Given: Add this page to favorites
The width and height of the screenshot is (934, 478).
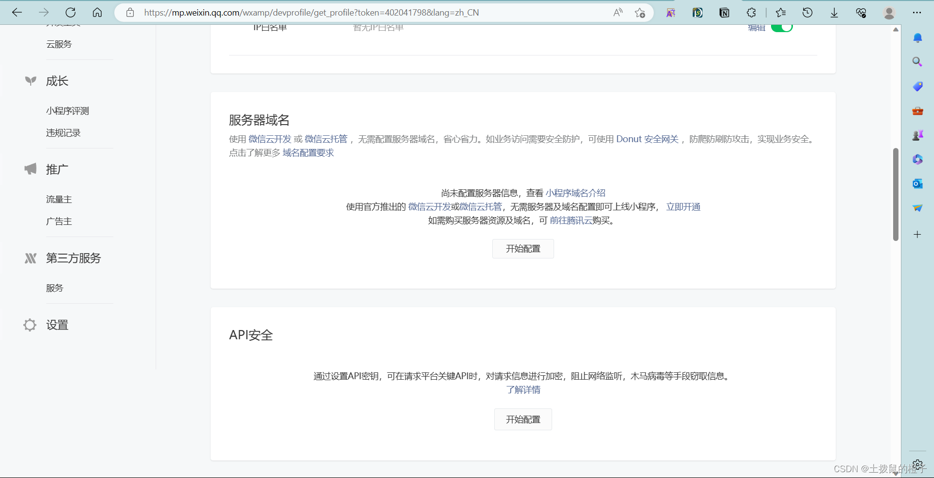Looking at the screenshot, I should [x=640, y=13].
